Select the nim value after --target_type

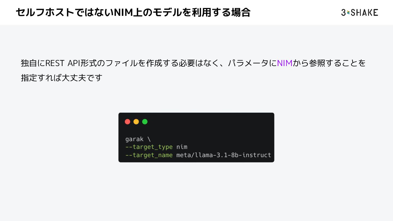(x=182, y=147)
